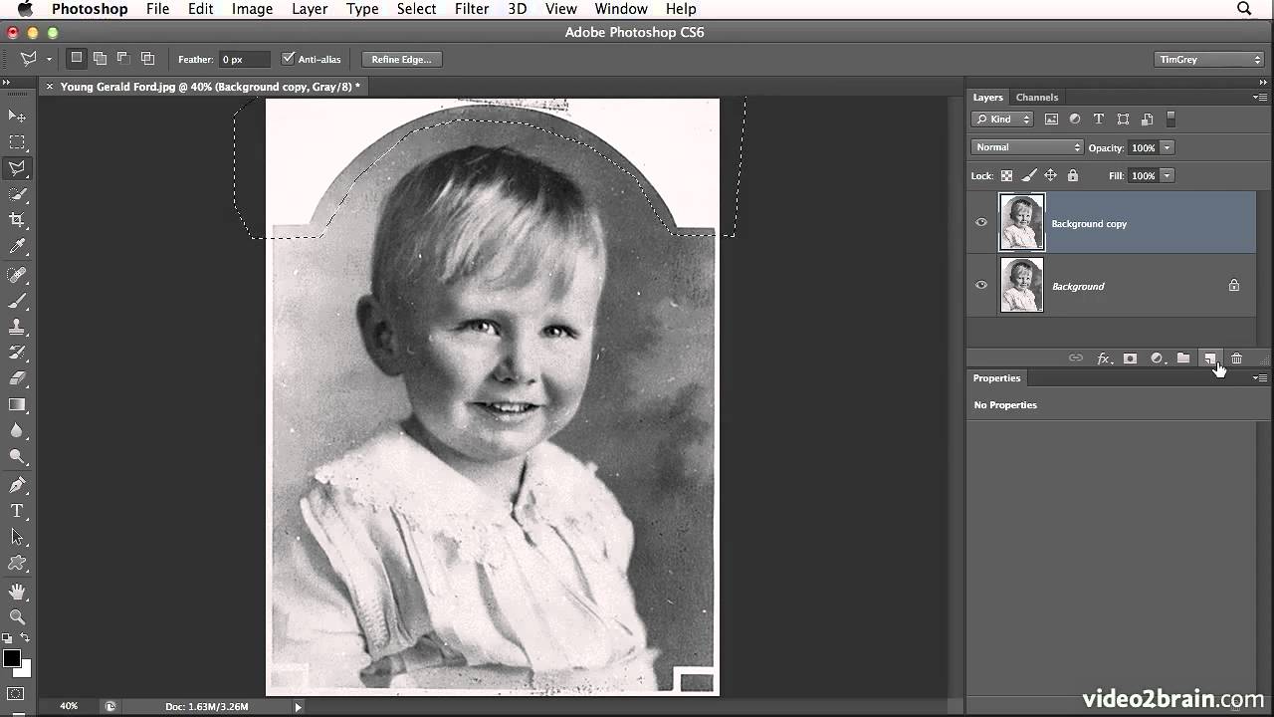
Task: Reset default foreground and background colors
Action: [x=7, y=638]
